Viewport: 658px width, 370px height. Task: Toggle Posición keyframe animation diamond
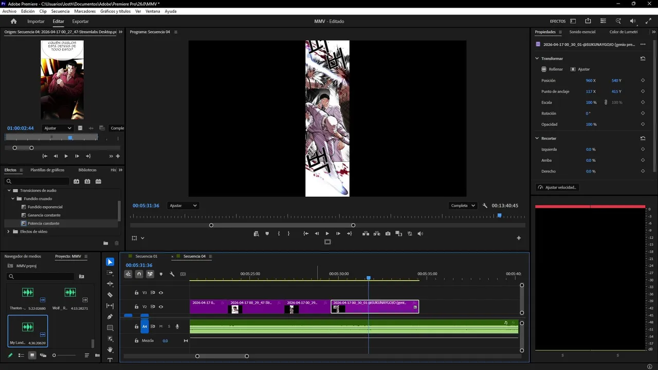[x=643, y=81]
